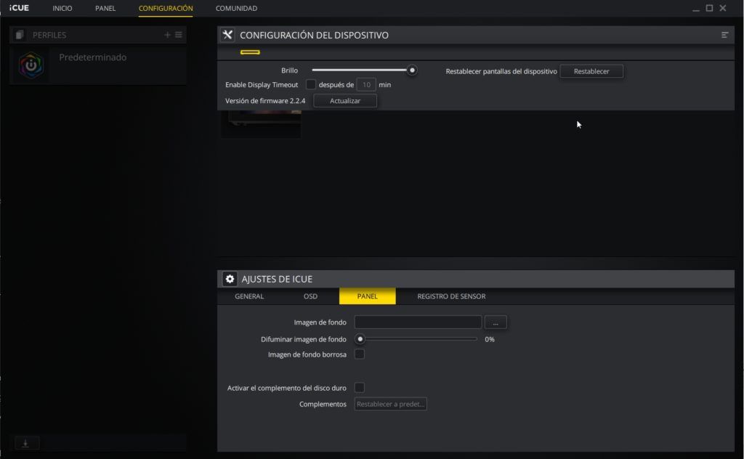Click the iCUE logo
This screenshot has width=744, height=459.
pyautogui.click(x=19, y=8)
